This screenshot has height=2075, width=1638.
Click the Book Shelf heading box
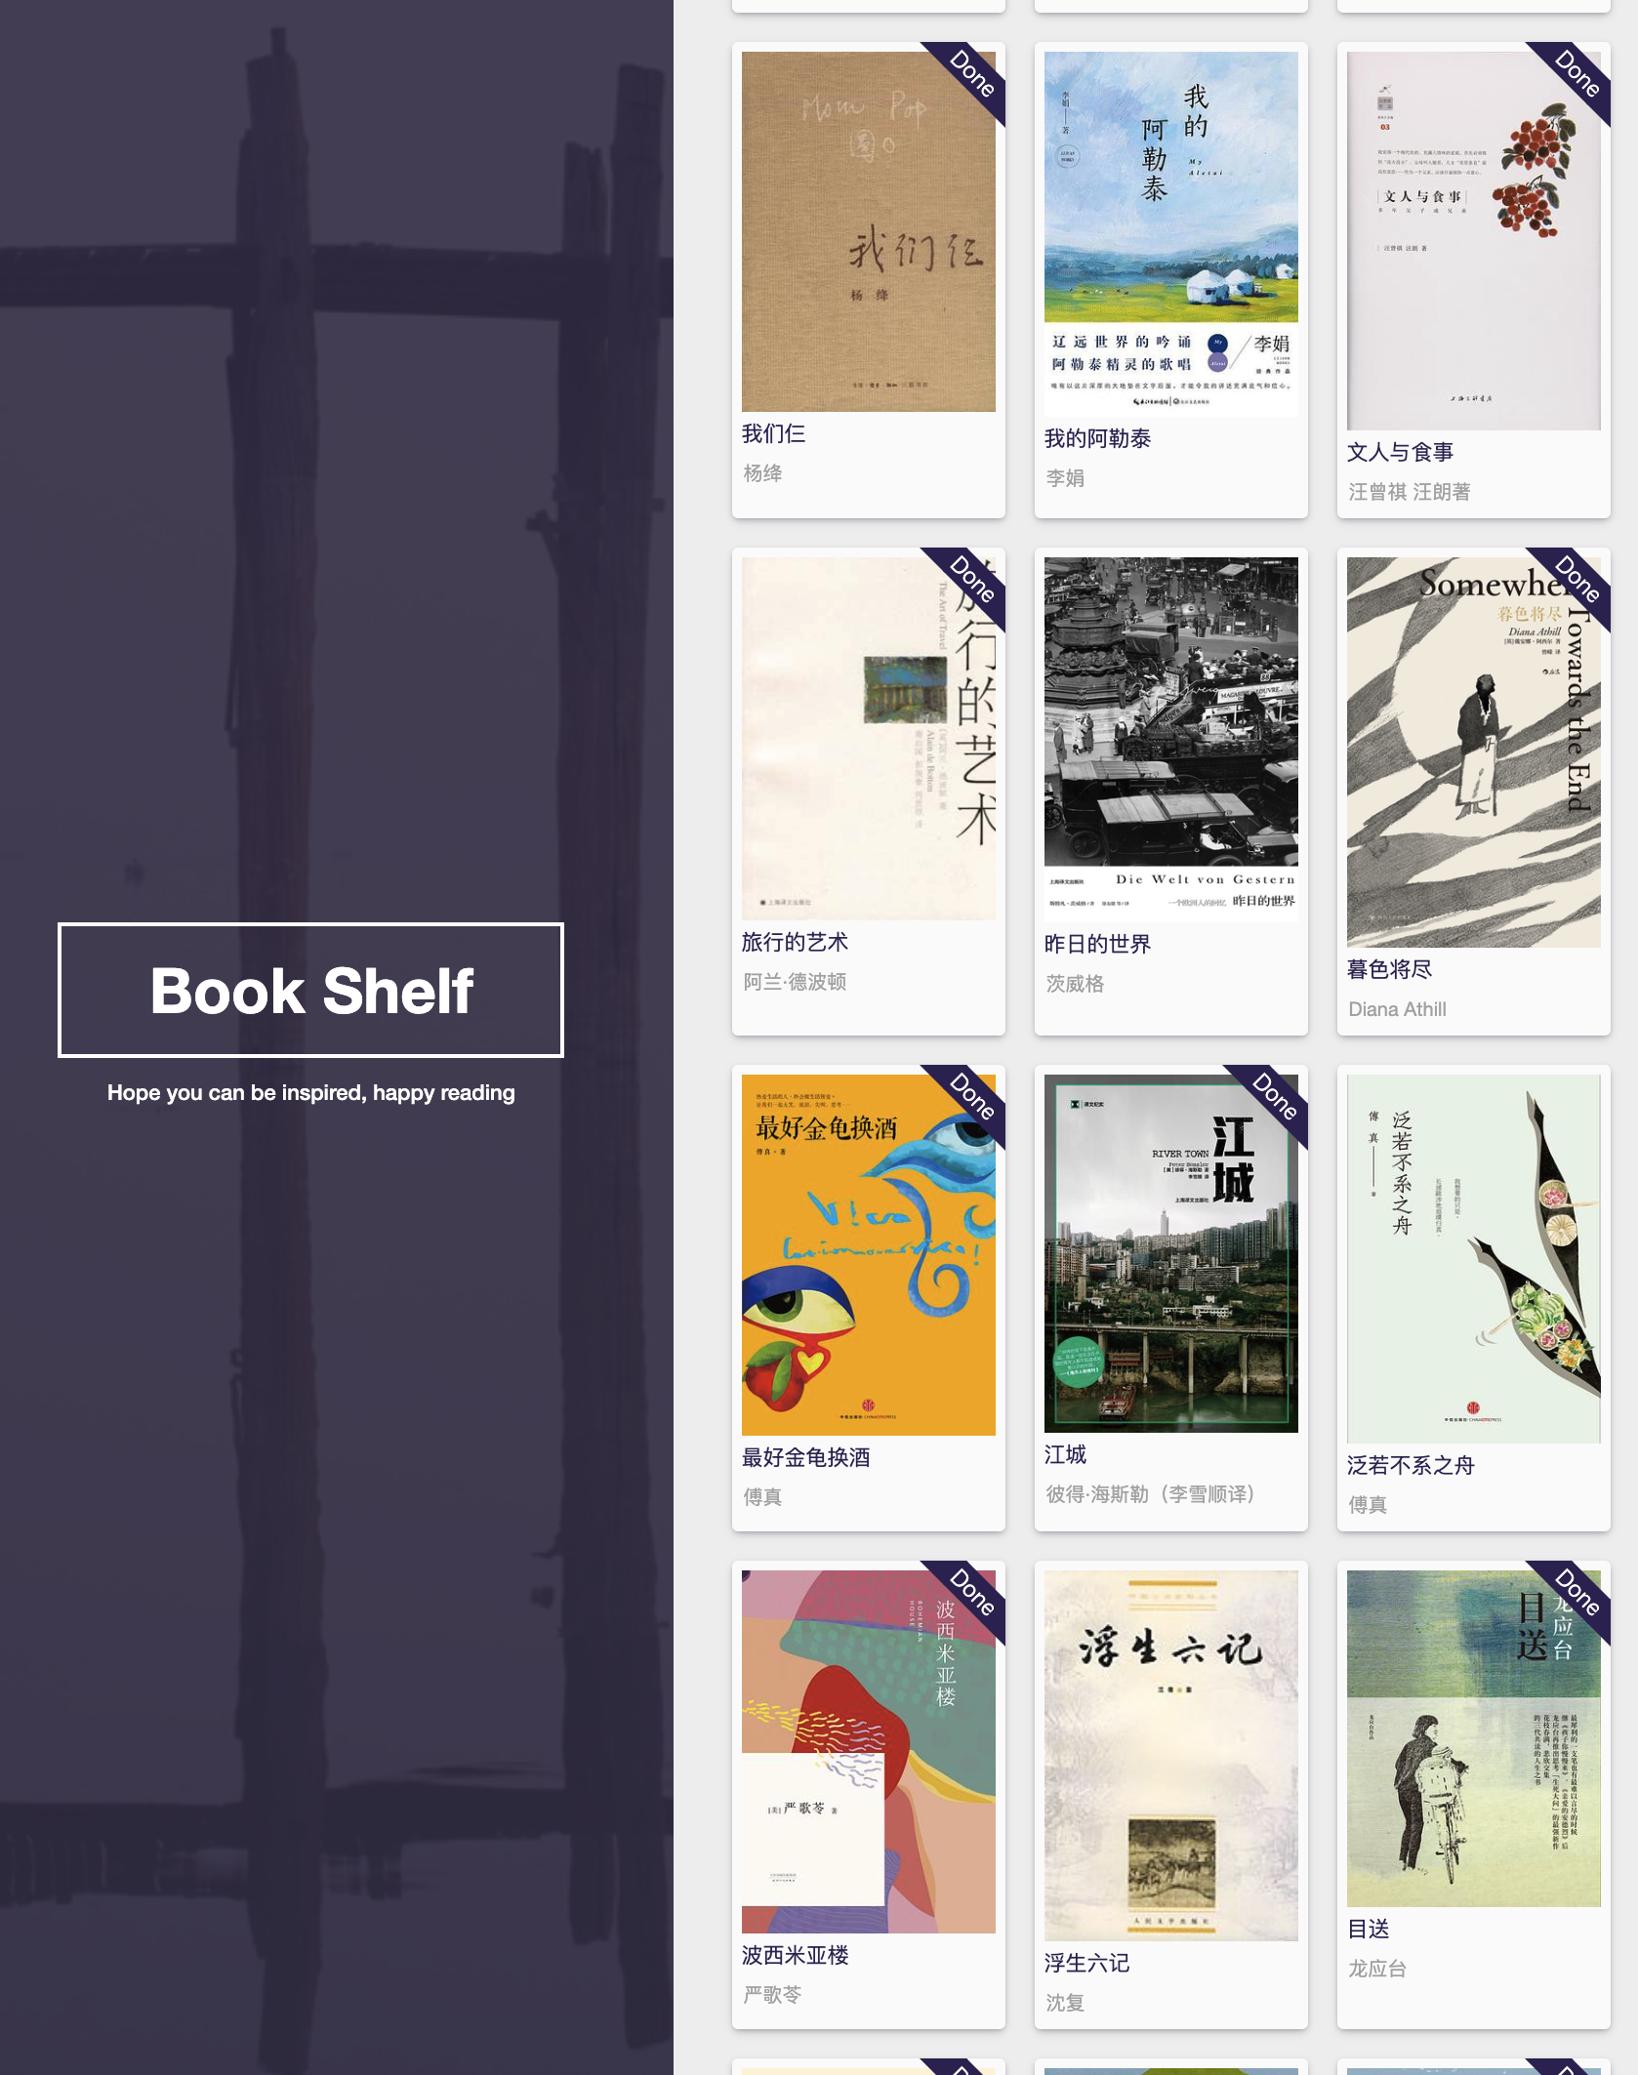(x=310, y=990)
